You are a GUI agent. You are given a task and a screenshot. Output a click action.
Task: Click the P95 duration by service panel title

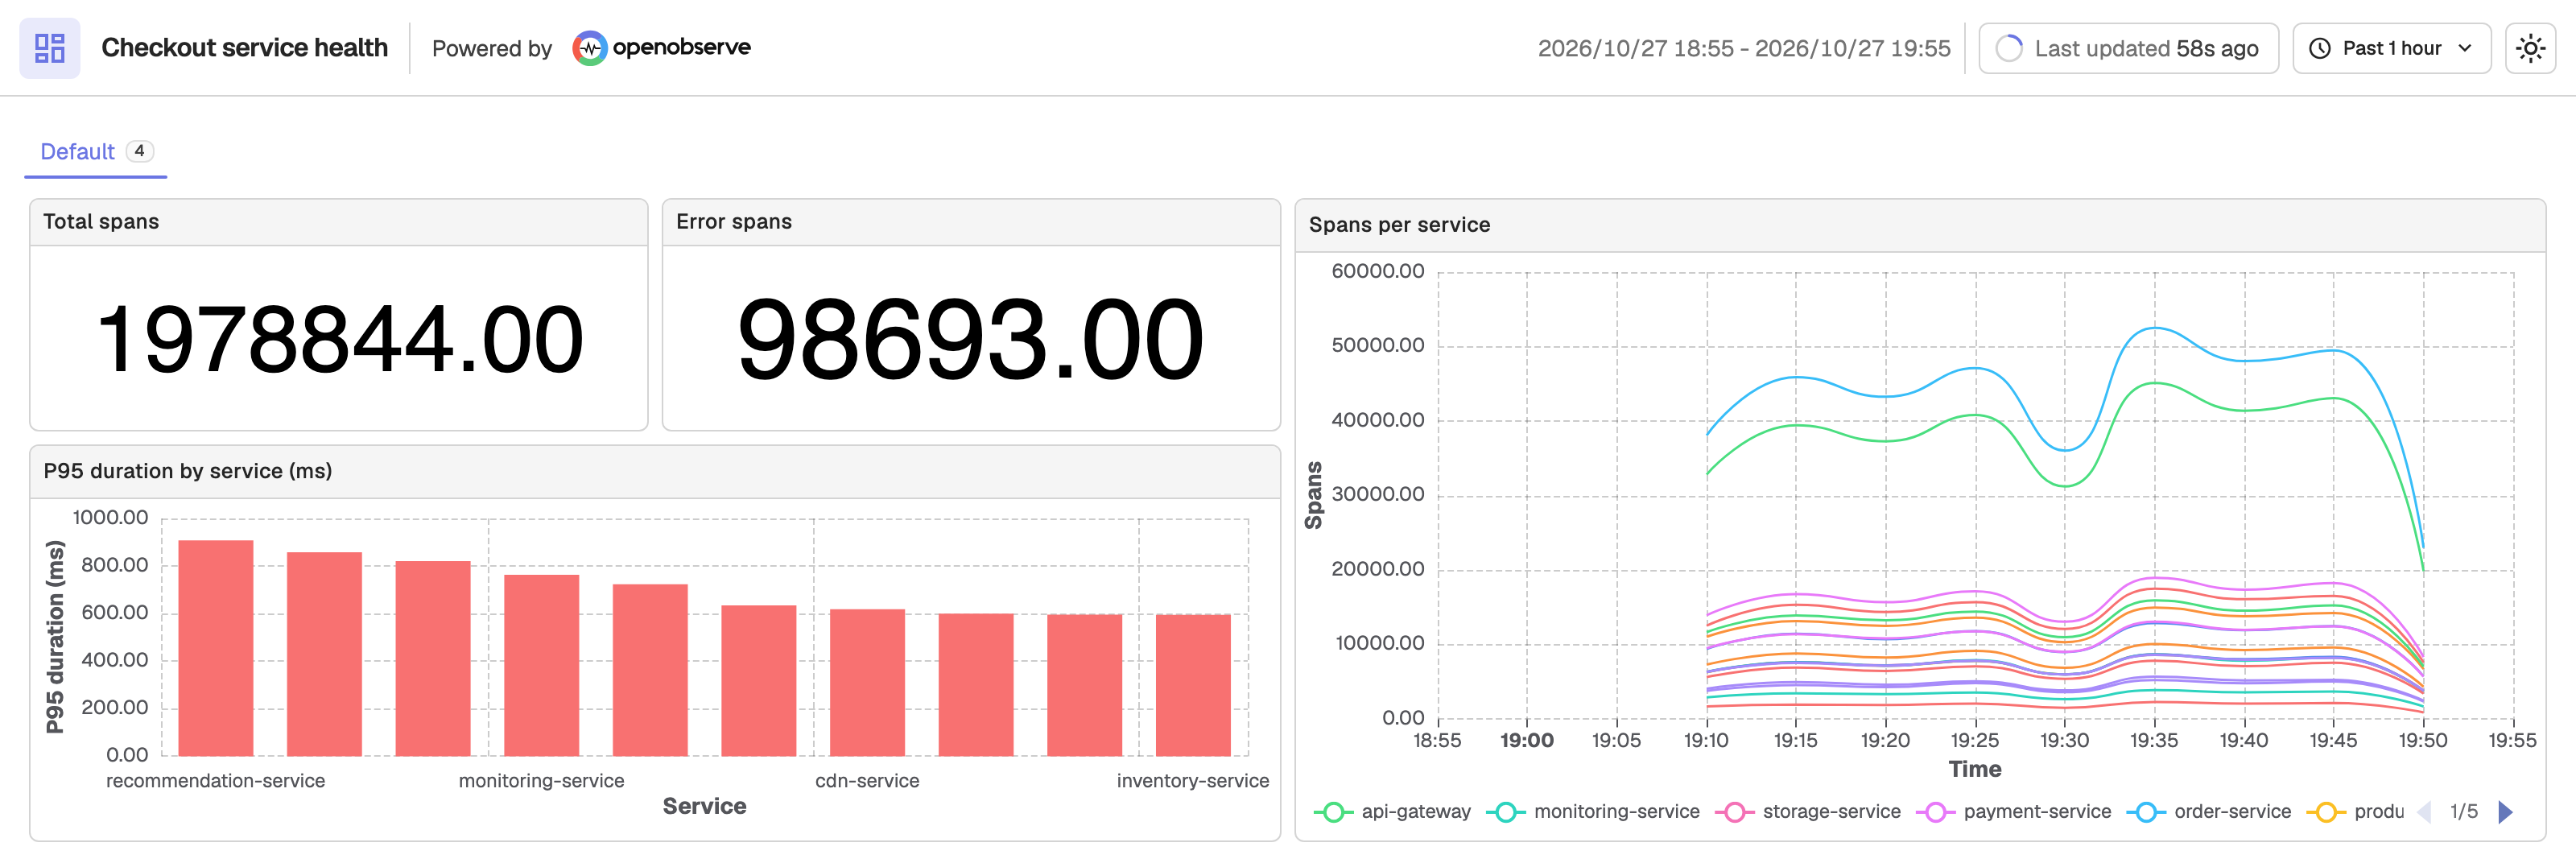click(188, 471)
